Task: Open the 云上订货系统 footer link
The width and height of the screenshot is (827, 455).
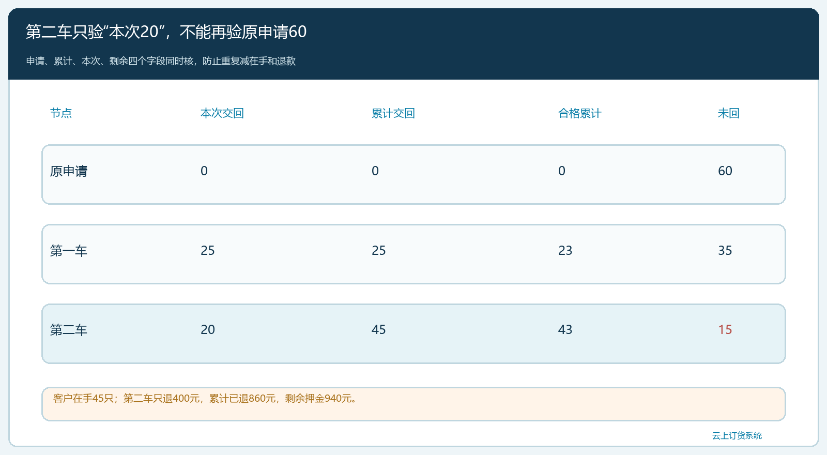Action: (737, 436)
